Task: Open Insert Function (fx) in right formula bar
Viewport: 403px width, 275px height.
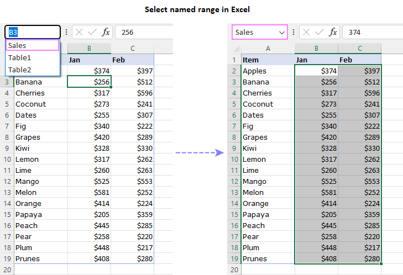Action: click(333, 32)
